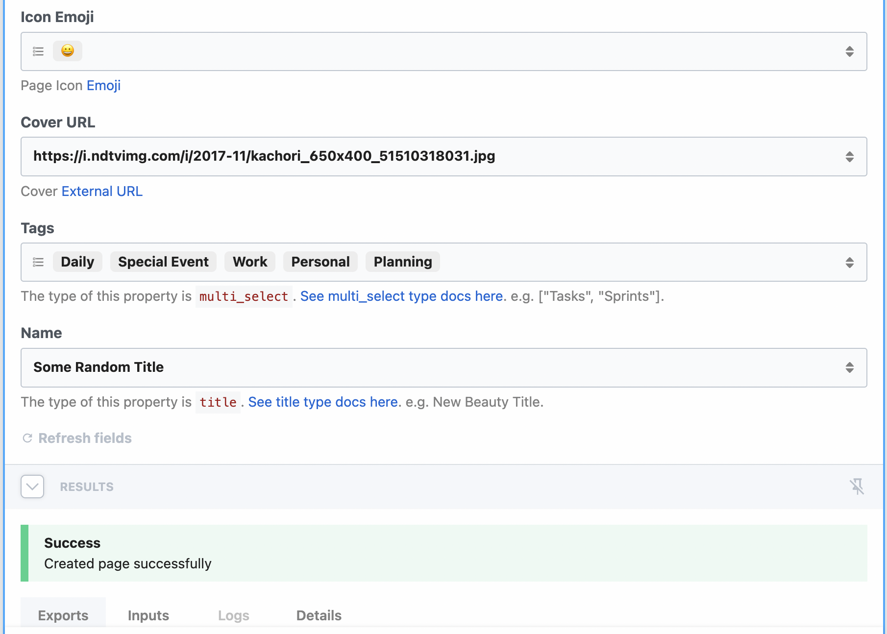Screen dimensions: 887x634
Task: Click the title code label
Action: [218, 402]
